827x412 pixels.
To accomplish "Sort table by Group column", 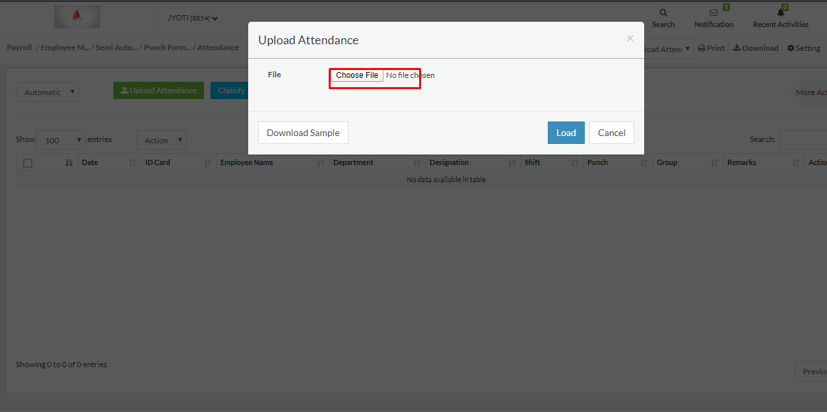I will (688, 162).
